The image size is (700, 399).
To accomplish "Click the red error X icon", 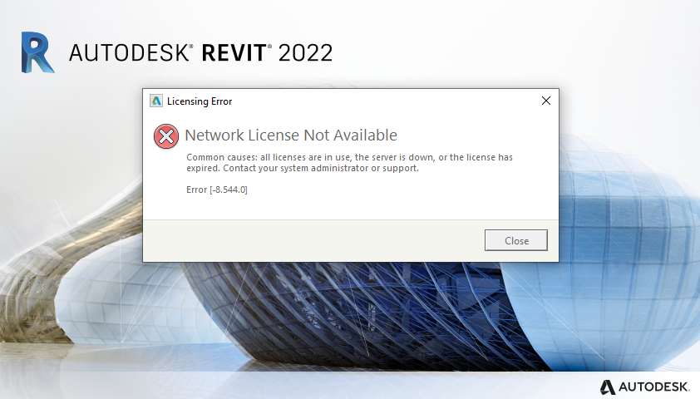I will point(166,136).
